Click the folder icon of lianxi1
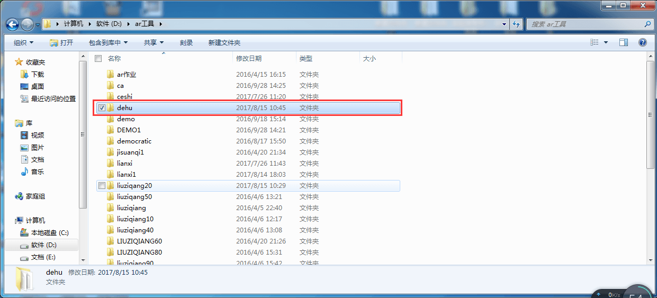Image resolution: width=657 pixels, height=298 pixels. tap(110, 174)
